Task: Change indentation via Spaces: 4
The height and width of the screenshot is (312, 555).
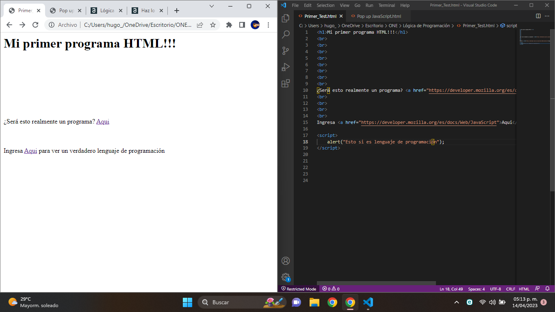Action: click(476, 289)
